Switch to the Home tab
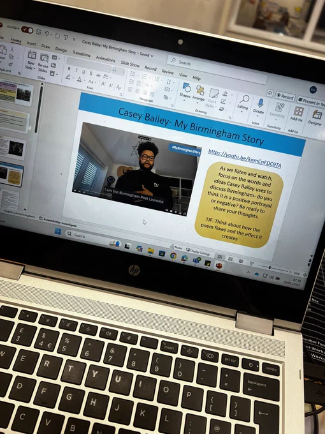325x434 pixels. [16, 40]
